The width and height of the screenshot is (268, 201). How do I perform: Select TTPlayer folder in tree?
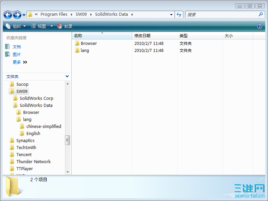pyautogui.click(x=24, y=169)
